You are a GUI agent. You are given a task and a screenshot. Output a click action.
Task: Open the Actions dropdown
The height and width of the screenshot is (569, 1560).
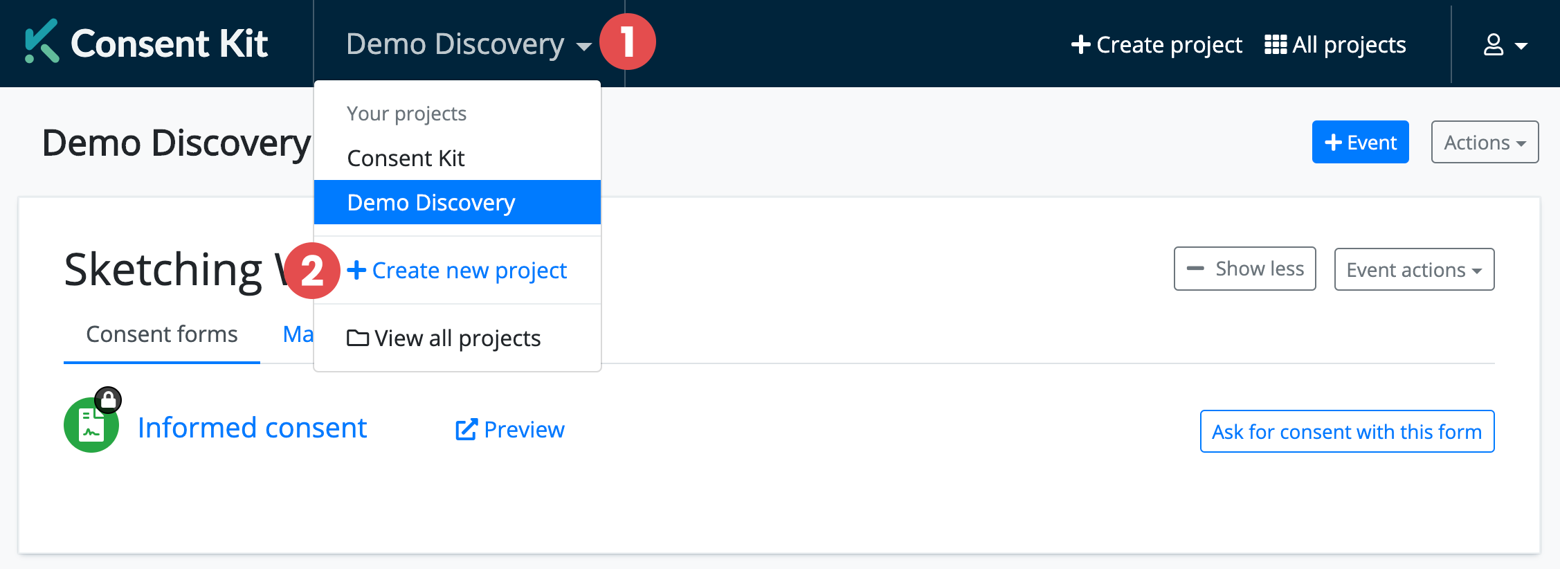coord(1484,142)
